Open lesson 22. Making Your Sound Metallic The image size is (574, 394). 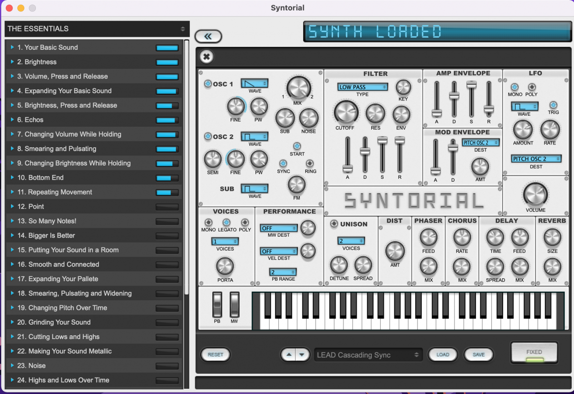[x=95, y=351]
